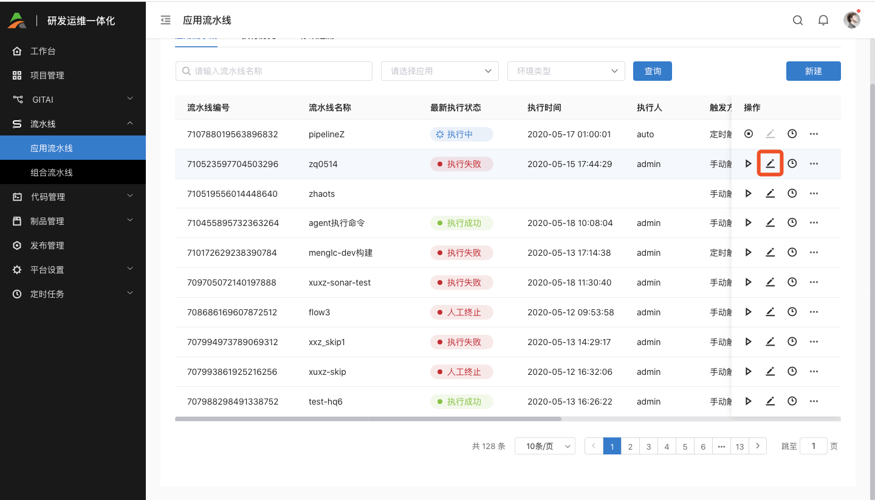Click the 新建 create button
The width and height of the screenshot is (875, 500).
(x=814, y=71)
